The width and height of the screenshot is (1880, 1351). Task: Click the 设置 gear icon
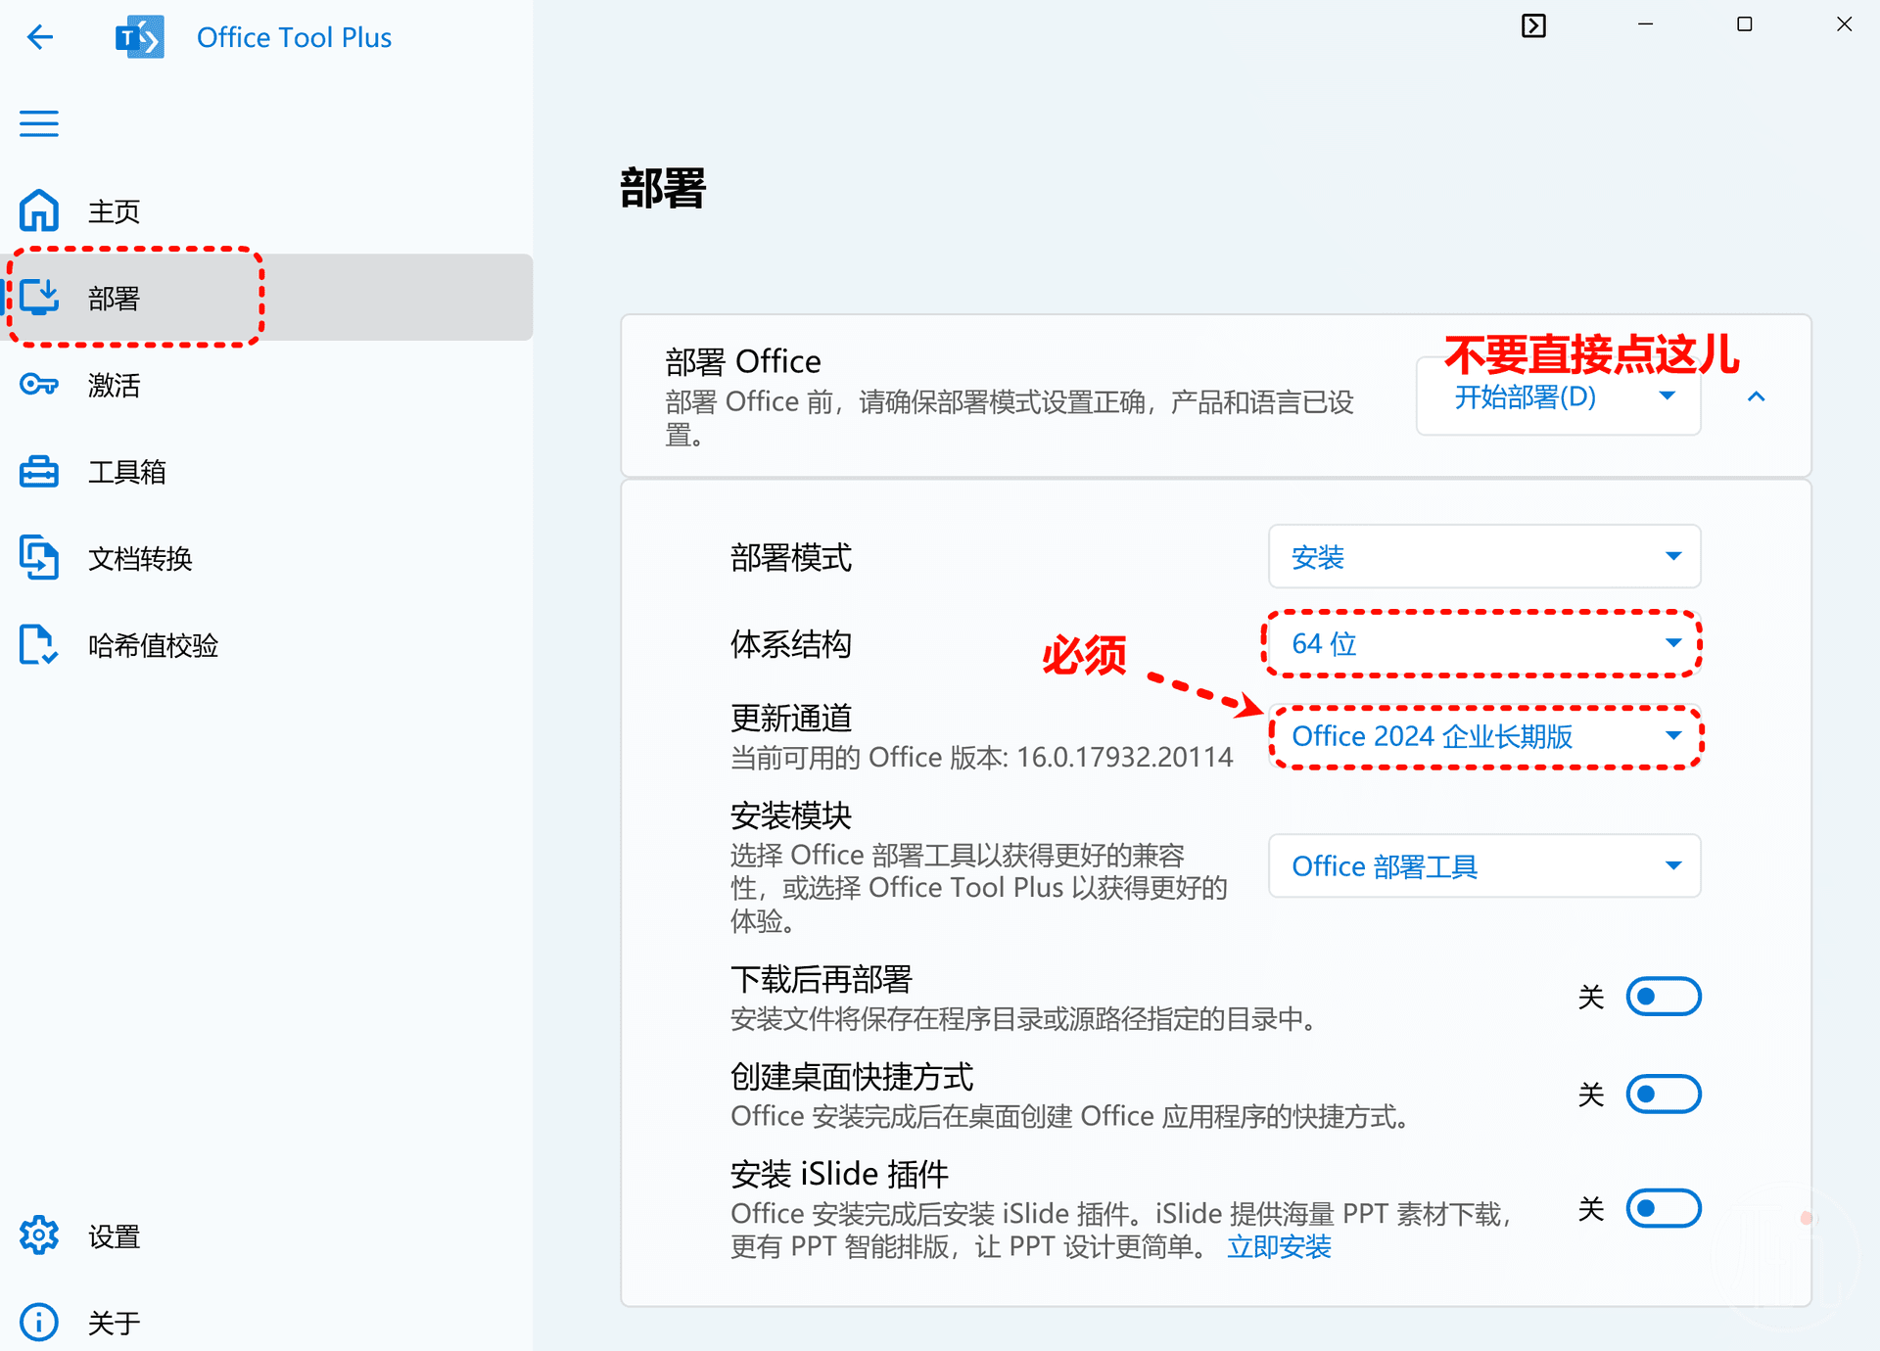tap(39, 1235)
